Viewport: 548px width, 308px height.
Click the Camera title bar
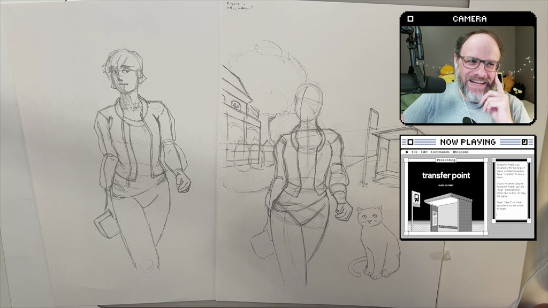click(469, 19)
